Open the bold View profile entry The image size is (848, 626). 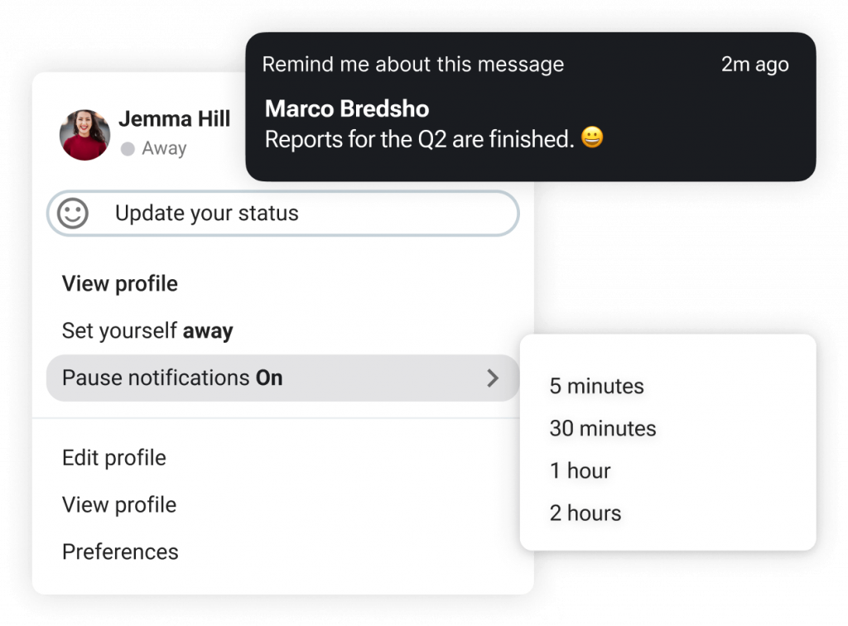(x=119, y=284)
